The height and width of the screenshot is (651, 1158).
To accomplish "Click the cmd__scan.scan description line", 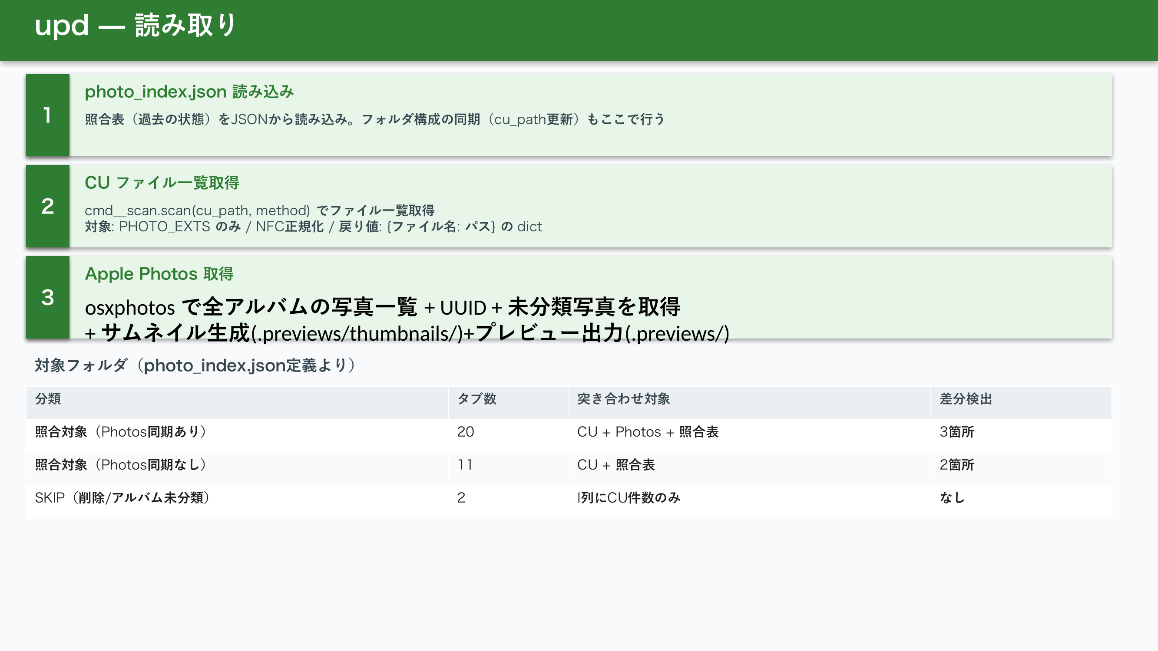I will tap(259, 210).
